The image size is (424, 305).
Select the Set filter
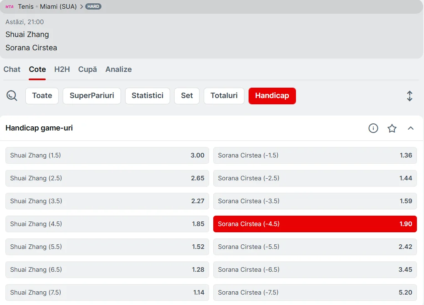(187, 96)
